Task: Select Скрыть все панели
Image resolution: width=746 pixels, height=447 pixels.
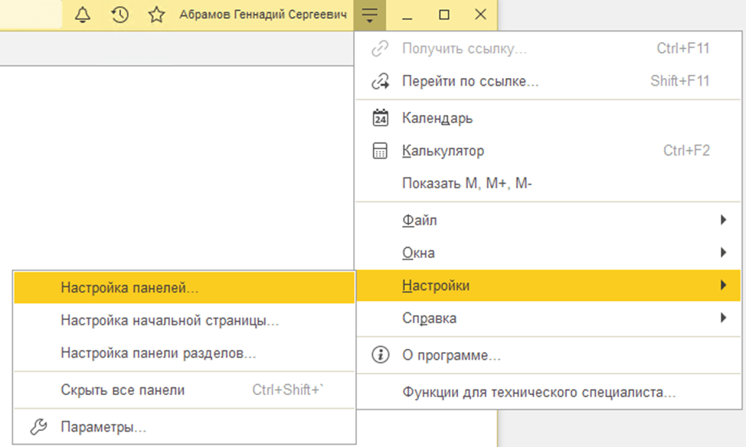Action: [123, 390]
